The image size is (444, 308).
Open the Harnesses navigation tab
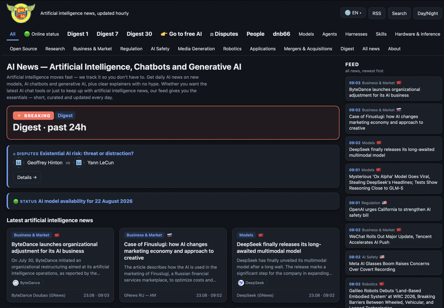click(356, 34)
